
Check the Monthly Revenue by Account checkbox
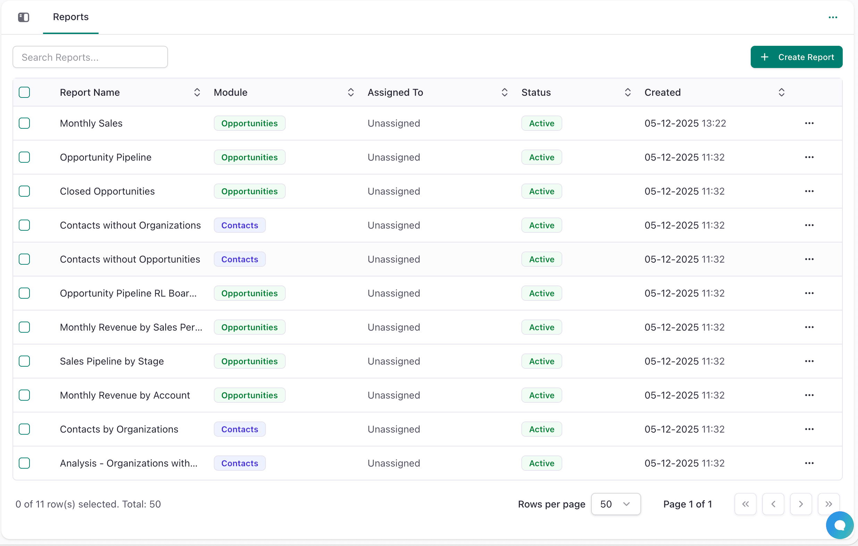coord(24,395)
